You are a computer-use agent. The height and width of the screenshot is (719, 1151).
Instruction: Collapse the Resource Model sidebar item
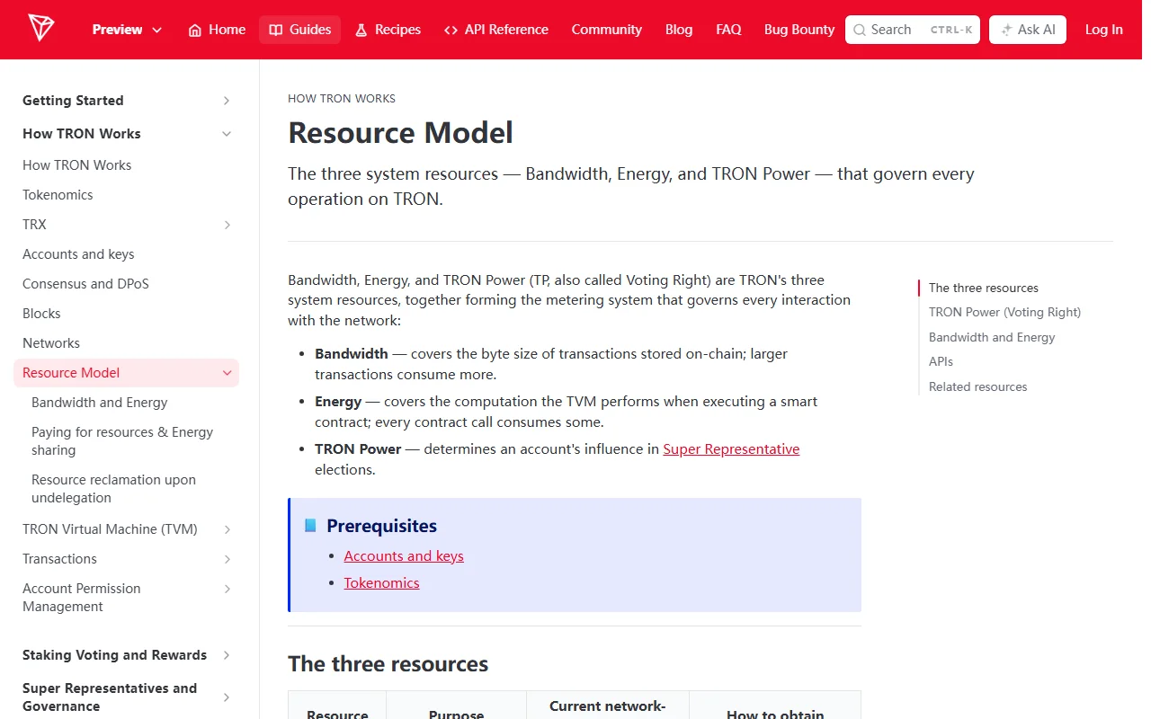pos(227,373)
